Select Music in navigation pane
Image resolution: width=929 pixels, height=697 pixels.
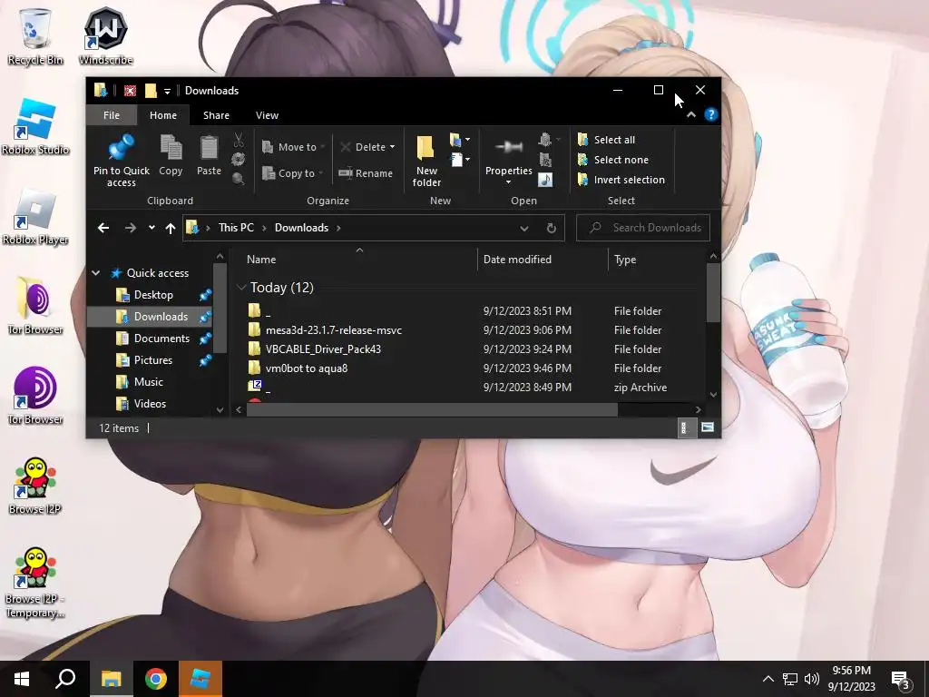[148, 382]
